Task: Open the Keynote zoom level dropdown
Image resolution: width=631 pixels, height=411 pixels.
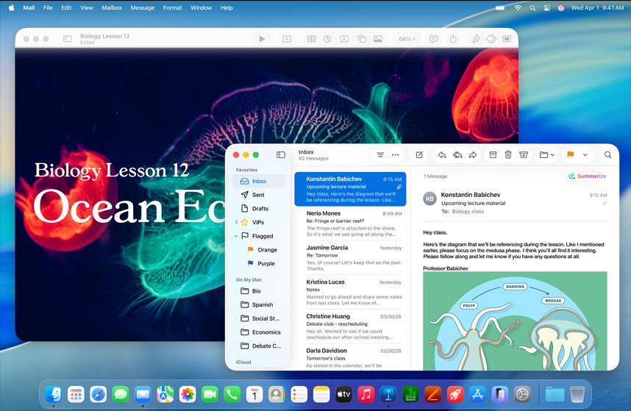Action: (x=407, y=39)
